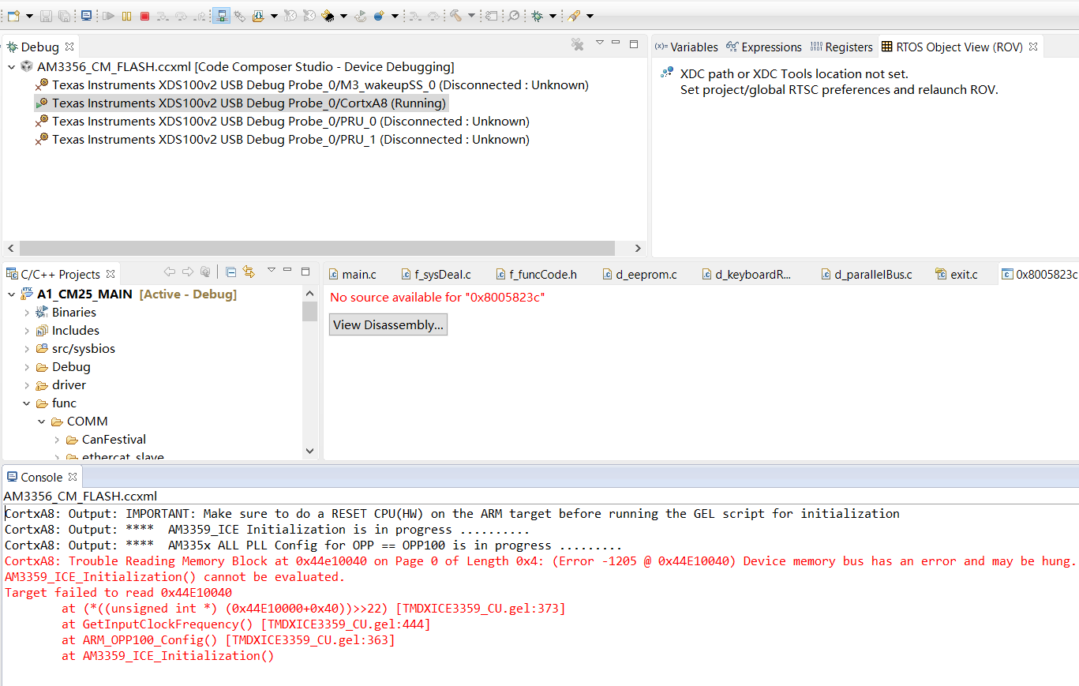
Task: Select the CortxA8 (Running) debug probe entry
Action: (x=242, y=103)
